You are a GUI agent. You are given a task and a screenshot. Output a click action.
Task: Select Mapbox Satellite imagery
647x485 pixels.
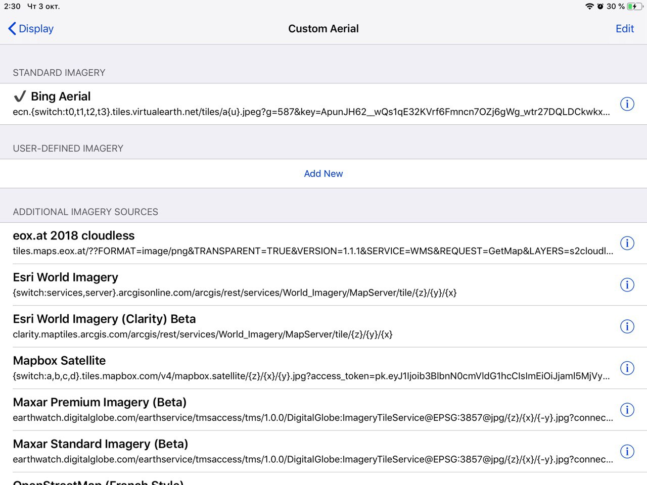(323, 368)
